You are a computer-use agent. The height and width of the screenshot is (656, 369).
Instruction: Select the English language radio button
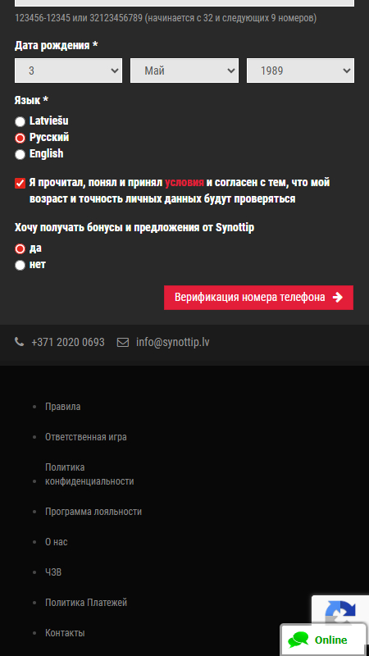point(20,154)
